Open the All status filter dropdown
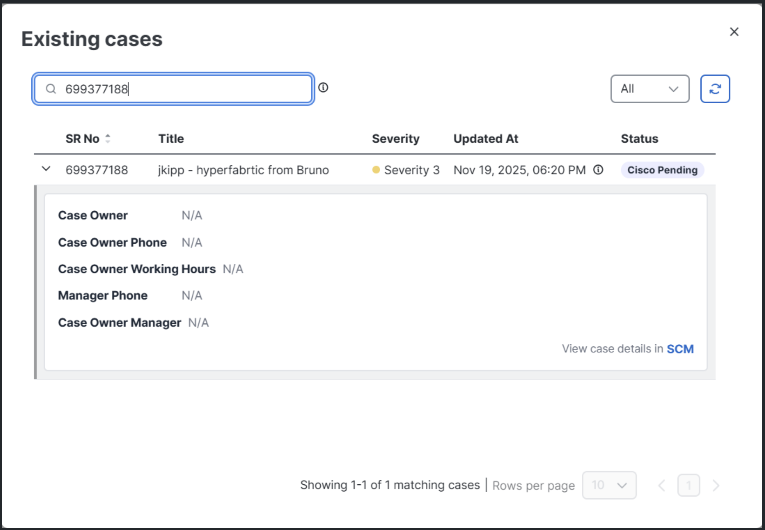Image resolution: width=765 pixels, height=530 pixels. pos(650,89)
